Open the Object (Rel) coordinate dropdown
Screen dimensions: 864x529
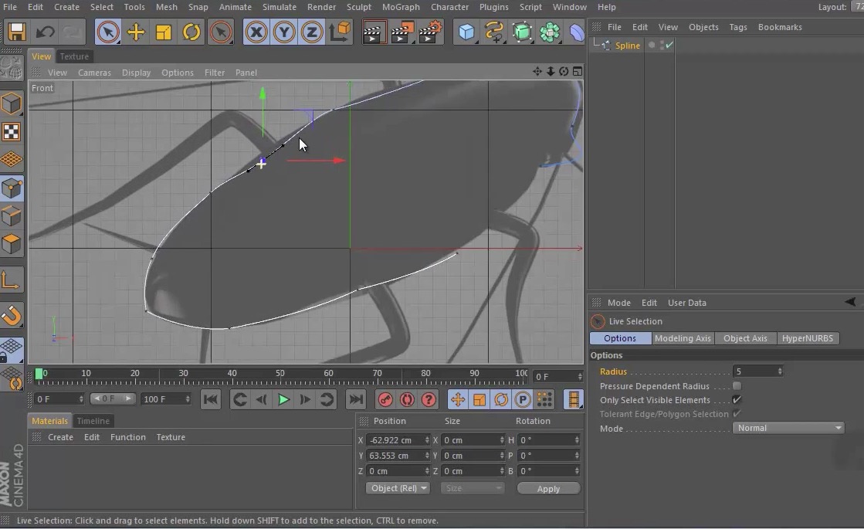pos(397,487)
